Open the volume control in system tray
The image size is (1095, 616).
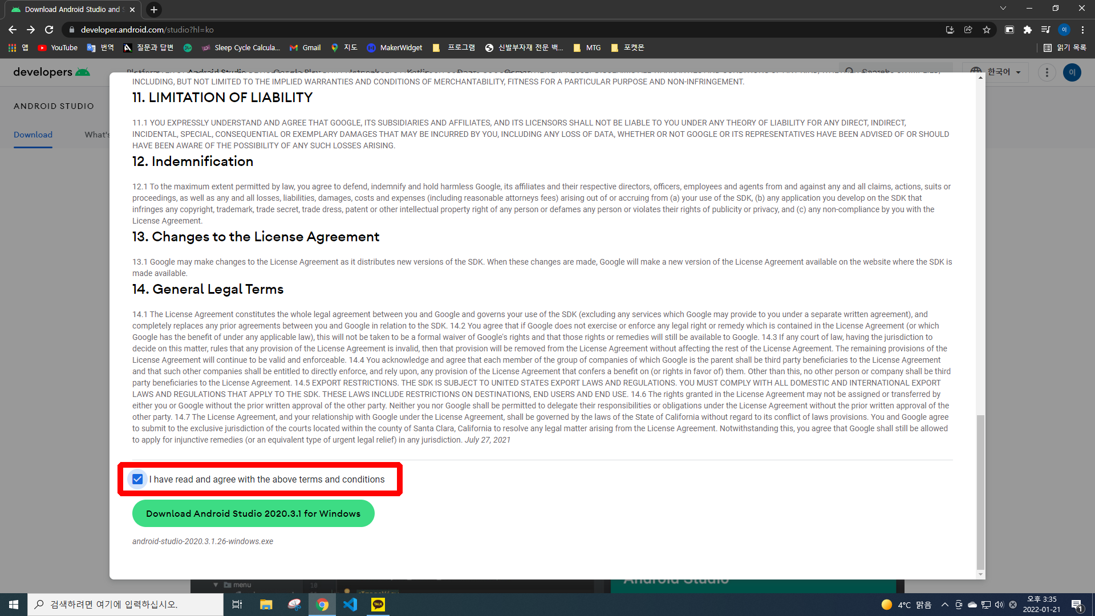pyautogui.click(x=999, y=605)
